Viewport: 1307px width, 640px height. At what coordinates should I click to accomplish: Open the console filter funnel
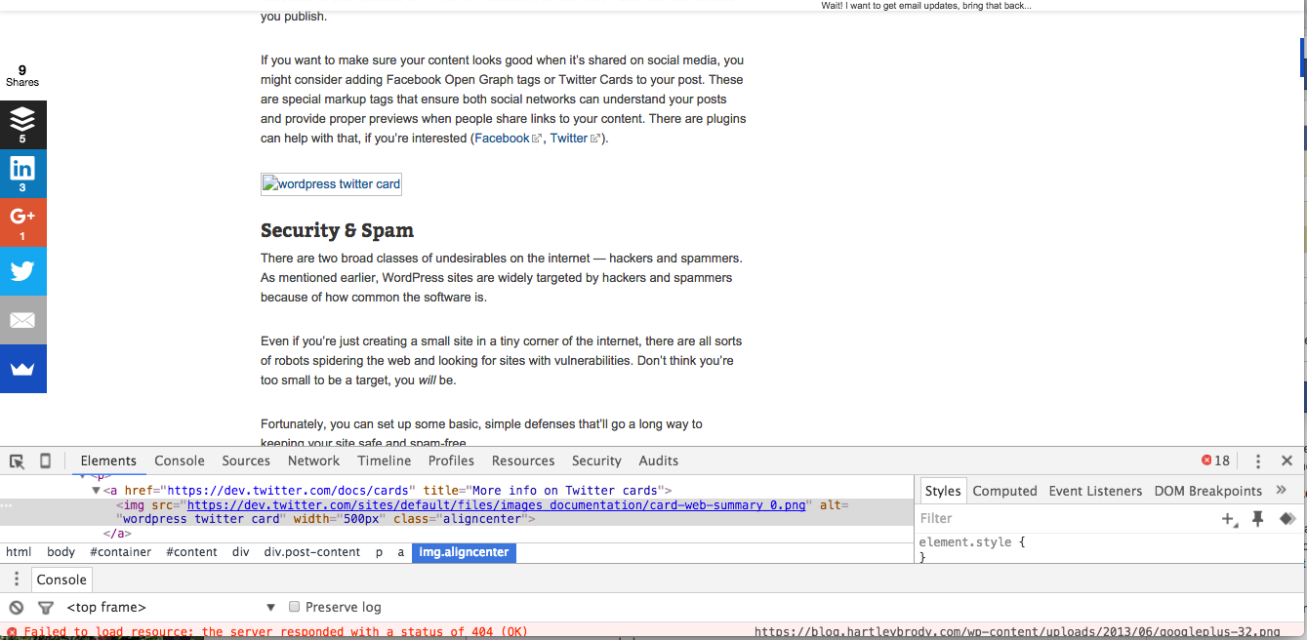tap(45, 607)
